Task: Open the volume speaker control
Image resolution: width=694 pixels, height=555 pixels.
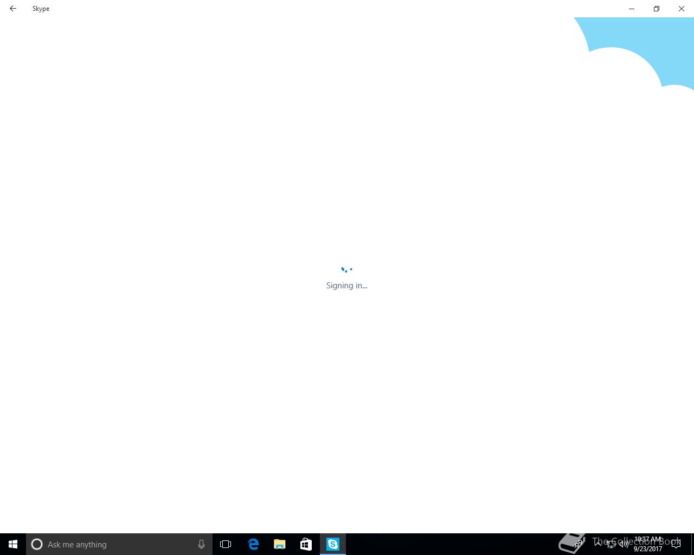Action: tap(624, 544)
